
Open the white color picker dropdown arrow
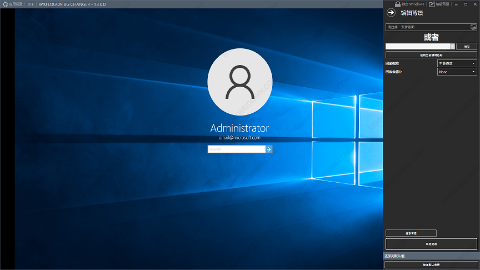452,46
